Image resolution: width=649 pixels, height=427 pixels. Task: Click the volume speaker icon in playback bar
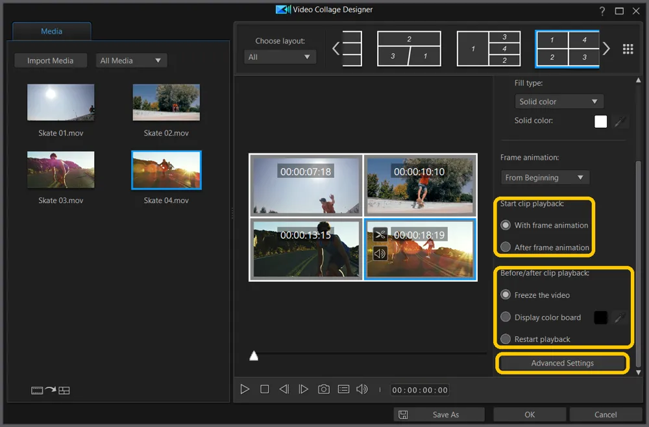click(362, 389)
